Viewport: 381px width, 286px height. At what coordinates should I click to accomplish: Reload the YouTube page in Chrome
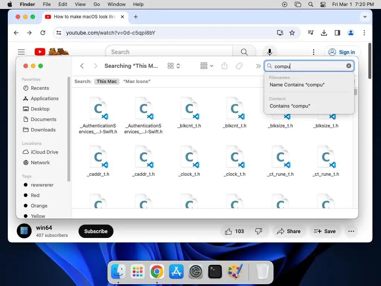point(43,33)
